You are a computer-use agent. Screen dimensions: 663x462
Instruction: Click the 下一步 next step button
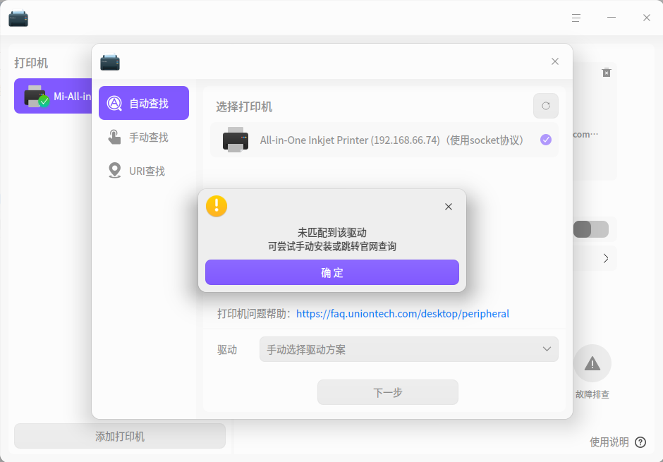click(x=388, y=392)
